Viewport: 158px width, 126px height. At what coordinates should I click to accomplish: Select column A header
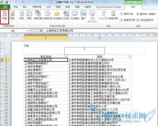[46, 38]
